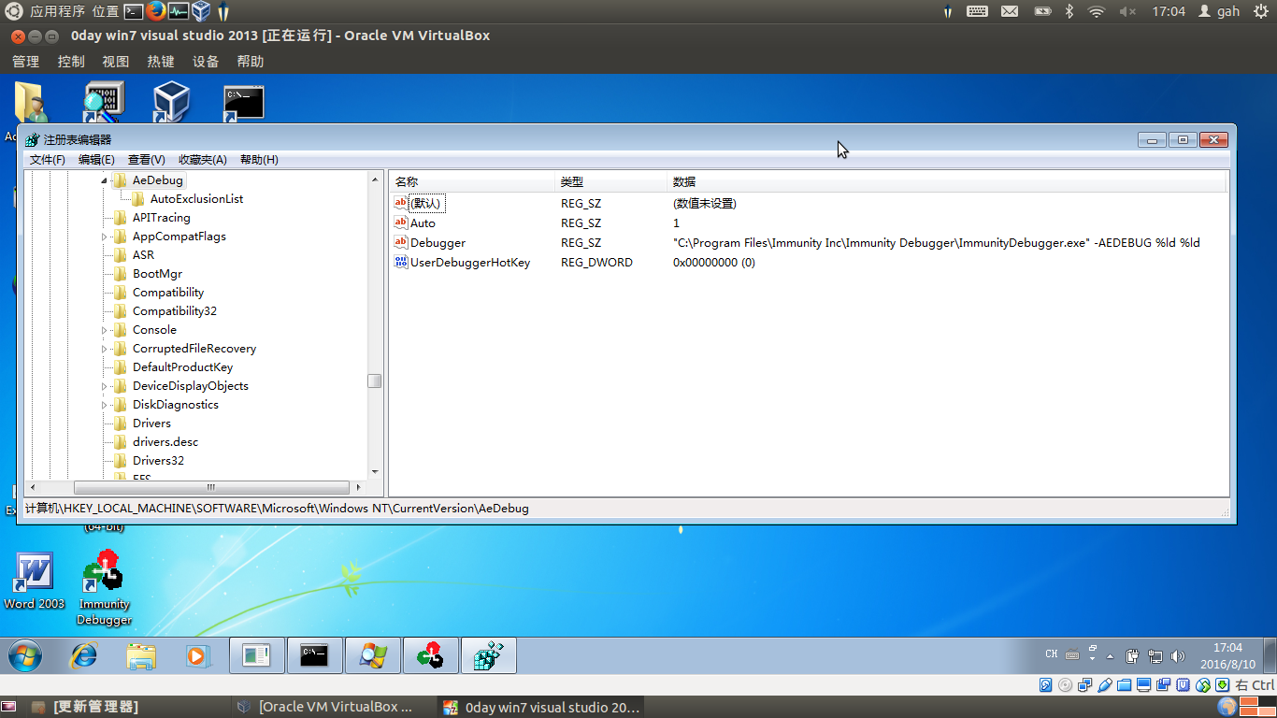Click VirtualBox USB pen-shaped status icon
The width and height of the screenshot is (1277, 718).
(x=1105, y=685)
